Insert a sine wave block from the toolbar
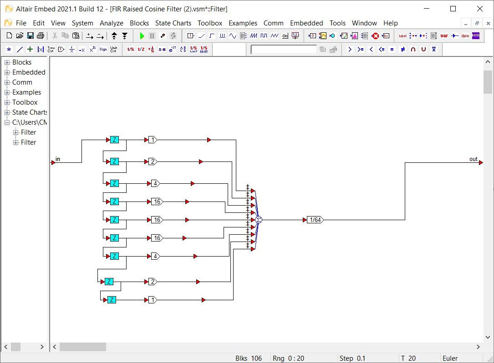The width and height of the screenshot is (494, 363). (233, 36)
